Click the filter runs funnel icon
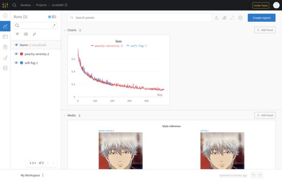The width and height of the screenshot is (282, 181). pyautogui.click(x=17, y=34)
